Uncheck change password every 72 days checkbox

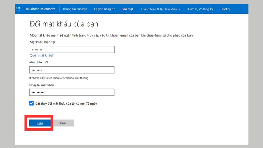click(31, 103)
